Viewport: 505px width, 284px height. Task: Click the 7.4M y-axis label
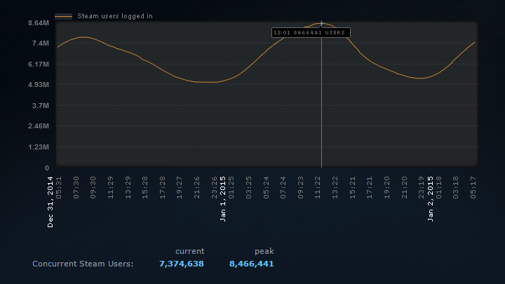40,43
